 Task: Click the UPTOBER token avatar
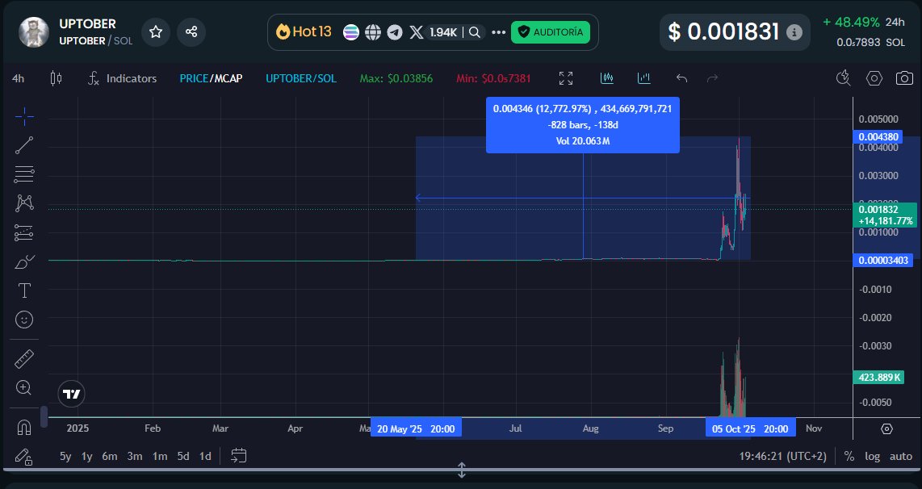point(34,31)
